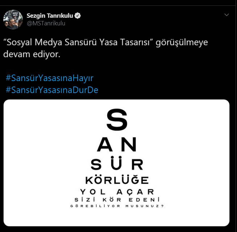The width and height of the screenshot is (237, 232).
Task: Open the Sezgin Tanrıkulu display name link
Action: point(50,16)
